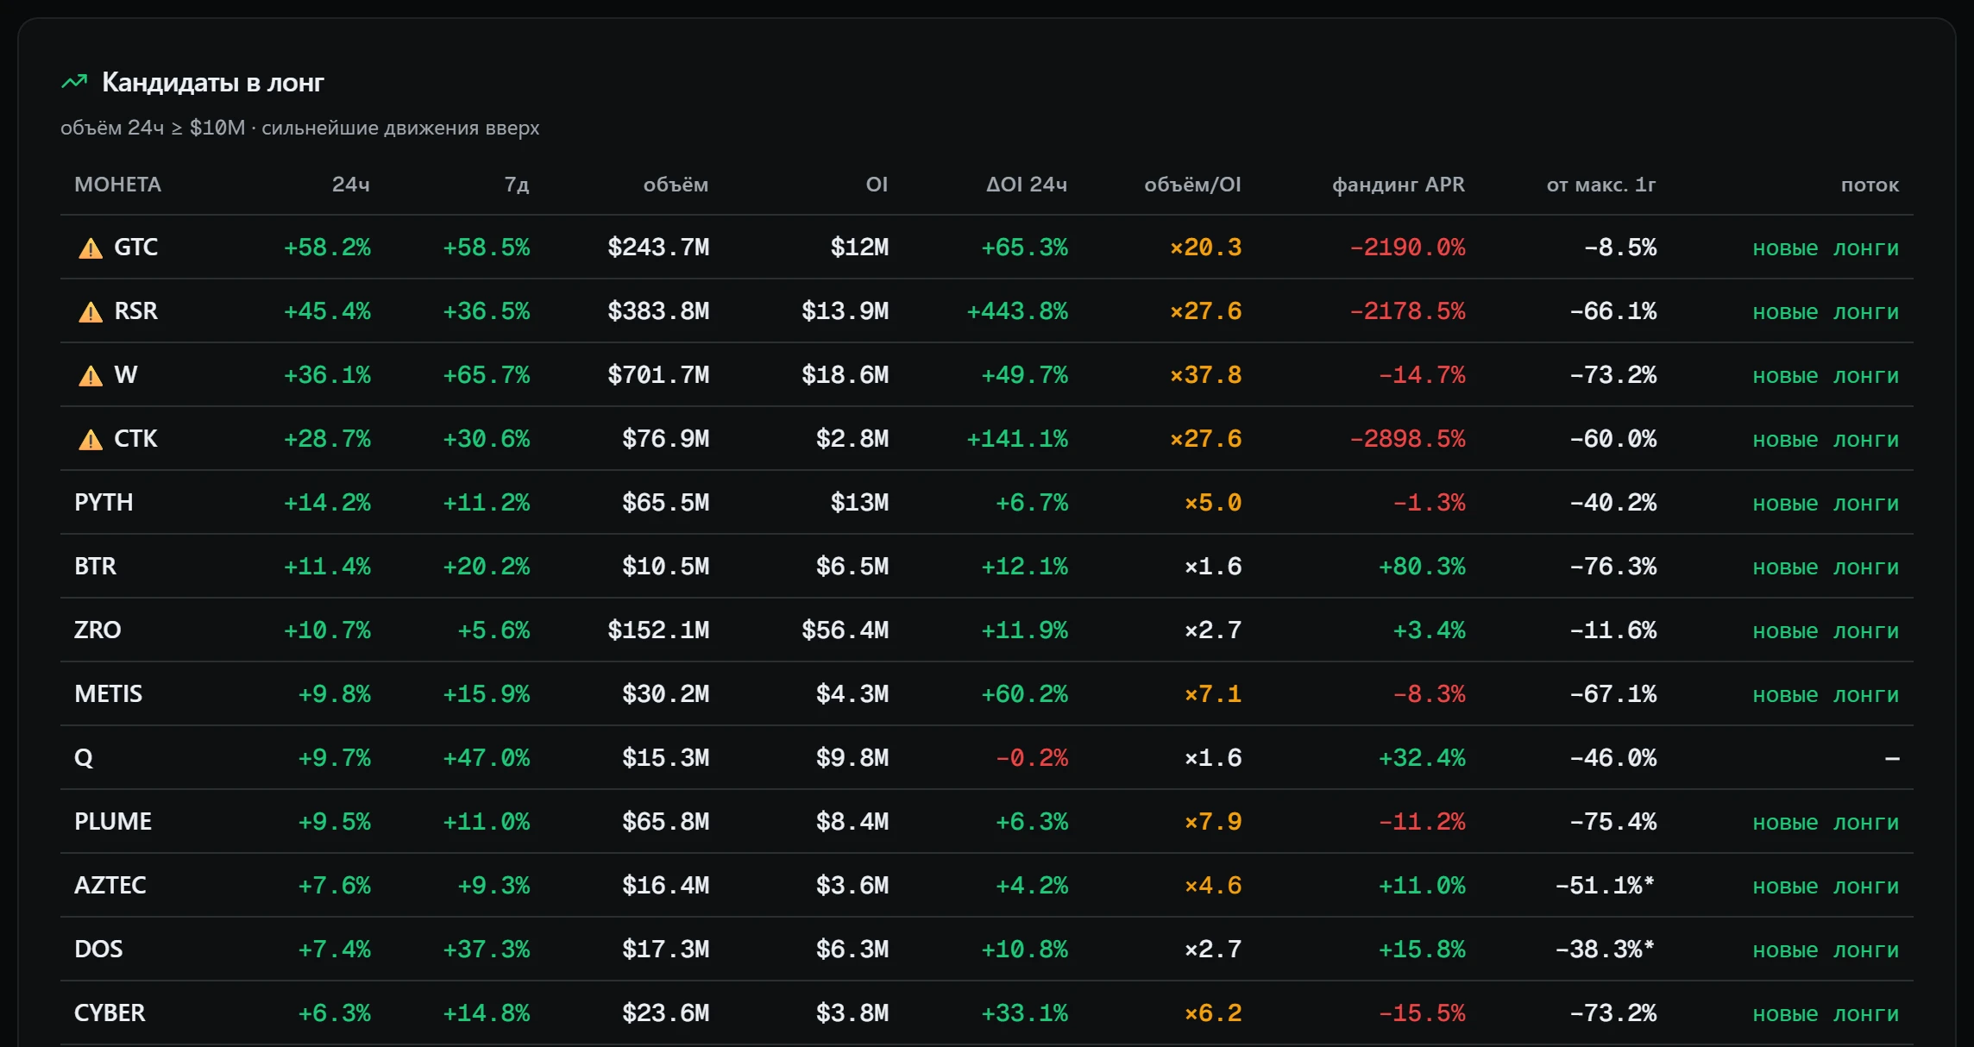Click the ΔOI 24ч column header

click(1027, 185)
